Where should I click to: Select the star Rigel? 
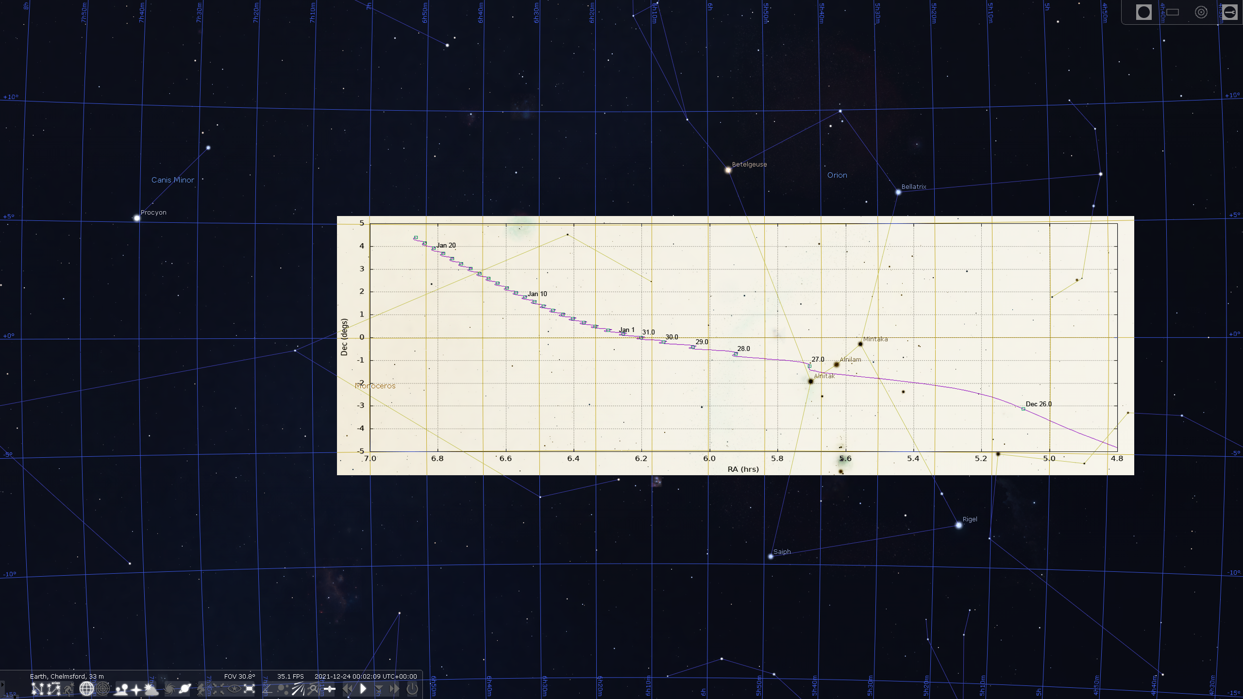[x=958, y=525]
